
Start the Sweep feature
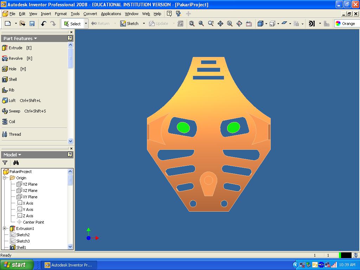[14, 111]
